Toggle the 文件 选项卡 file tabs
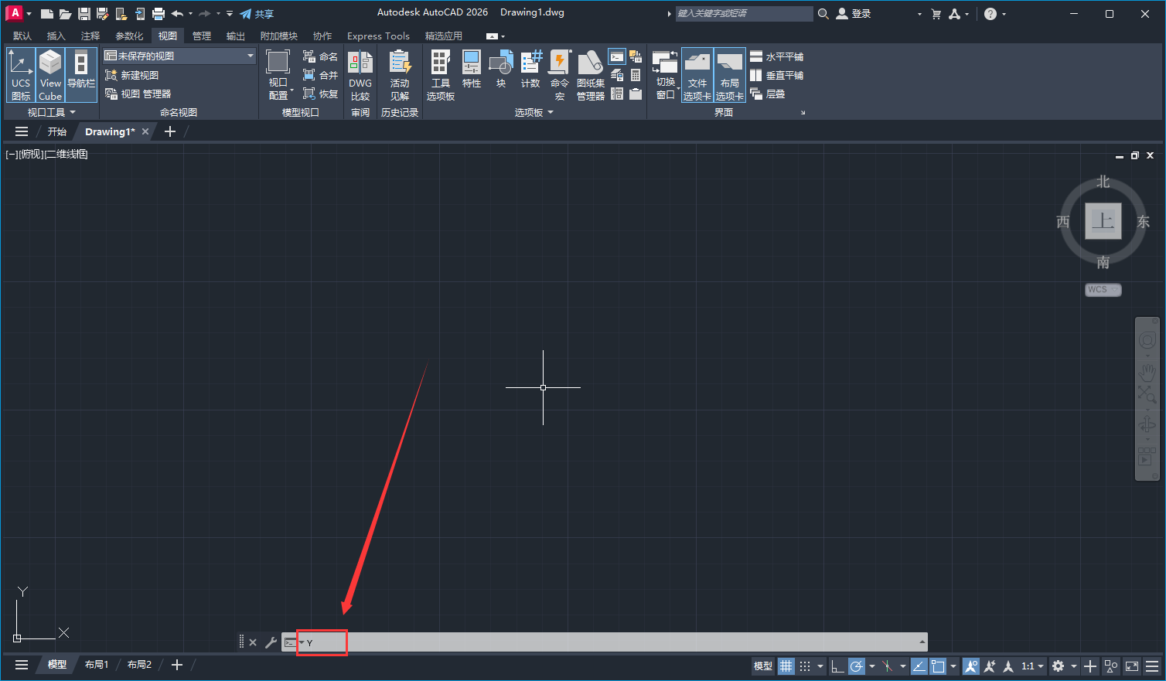1166x681 pixels. click(x=697, y=75)
